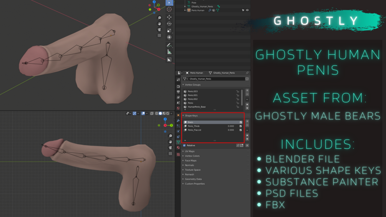This screenshot has height=217, width=386.
Task: Activate the Rotate tool in the toolbar
Action: point(169,23)
